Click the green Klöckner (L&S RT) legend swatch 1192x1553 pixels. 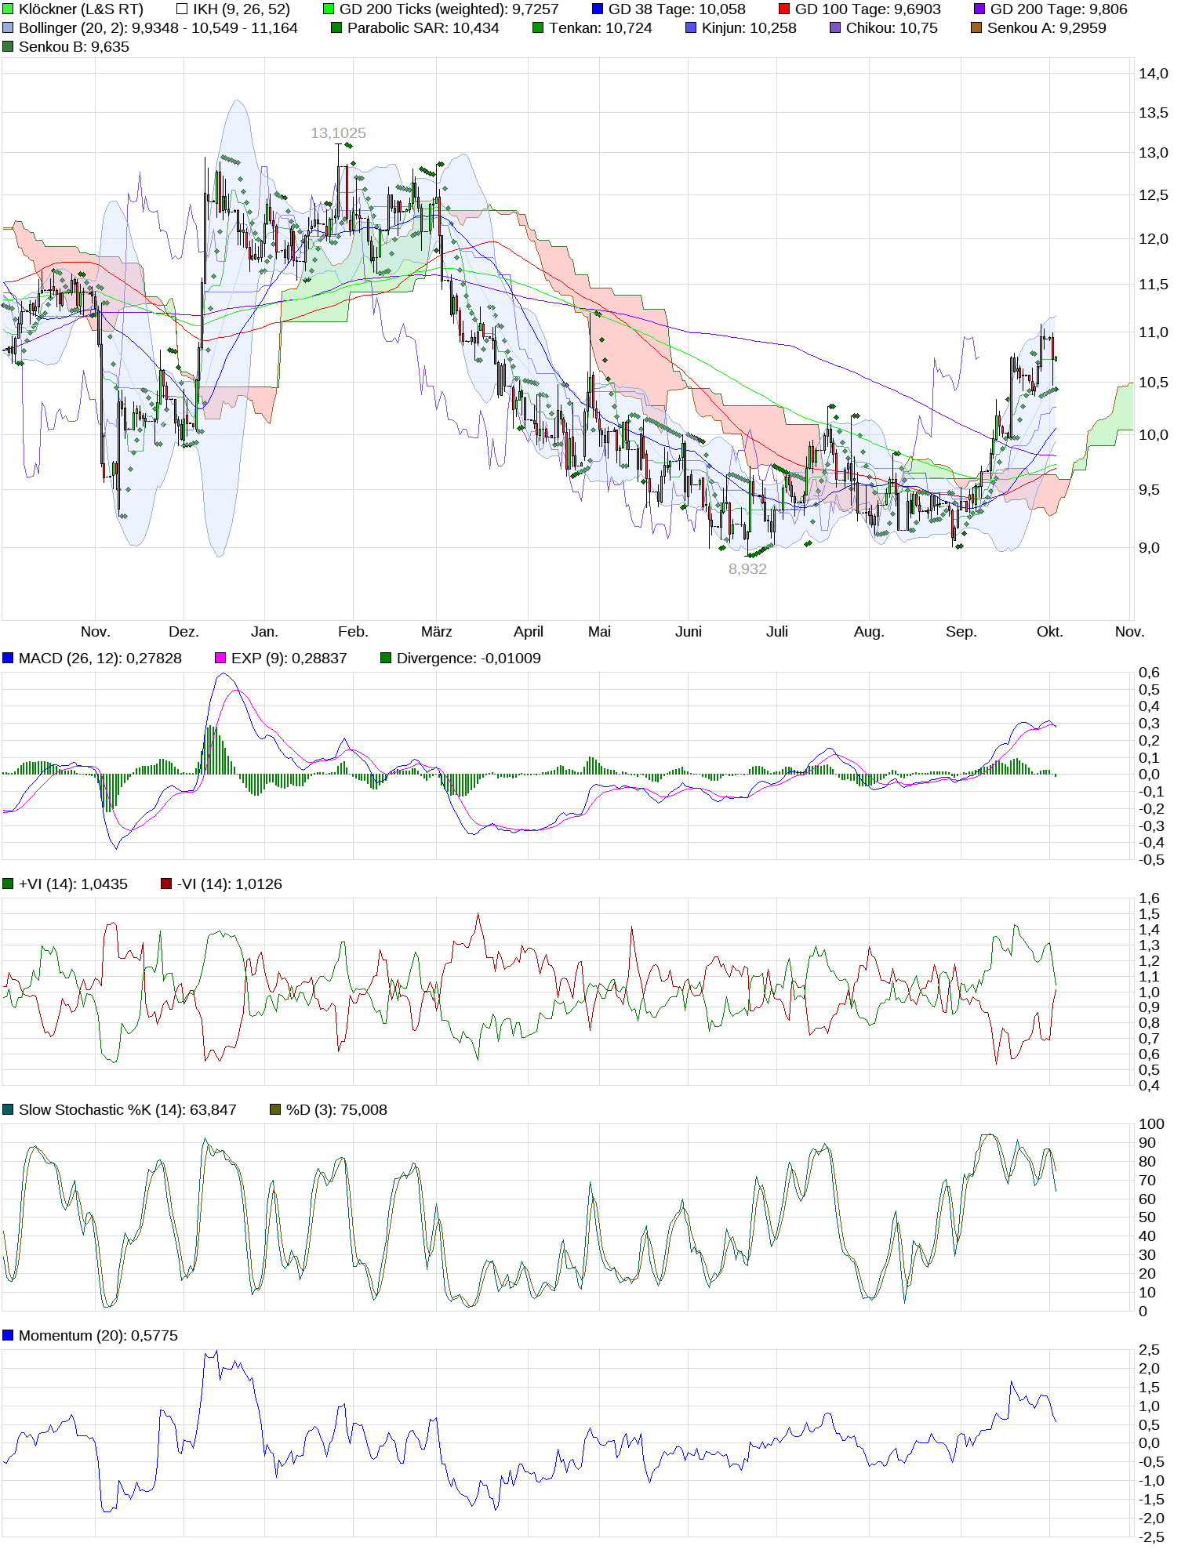pos(8,9)
